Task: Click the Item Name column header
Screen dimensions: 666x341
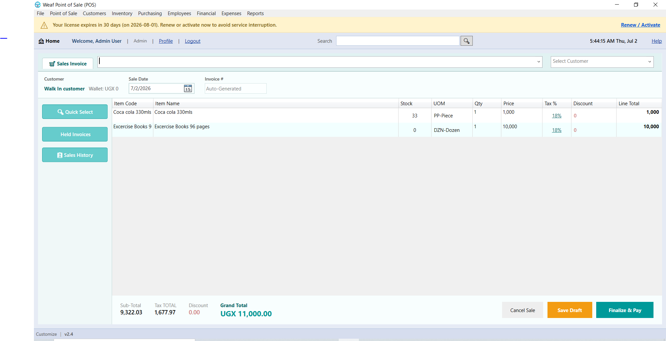Action: [x=276, y=103]
